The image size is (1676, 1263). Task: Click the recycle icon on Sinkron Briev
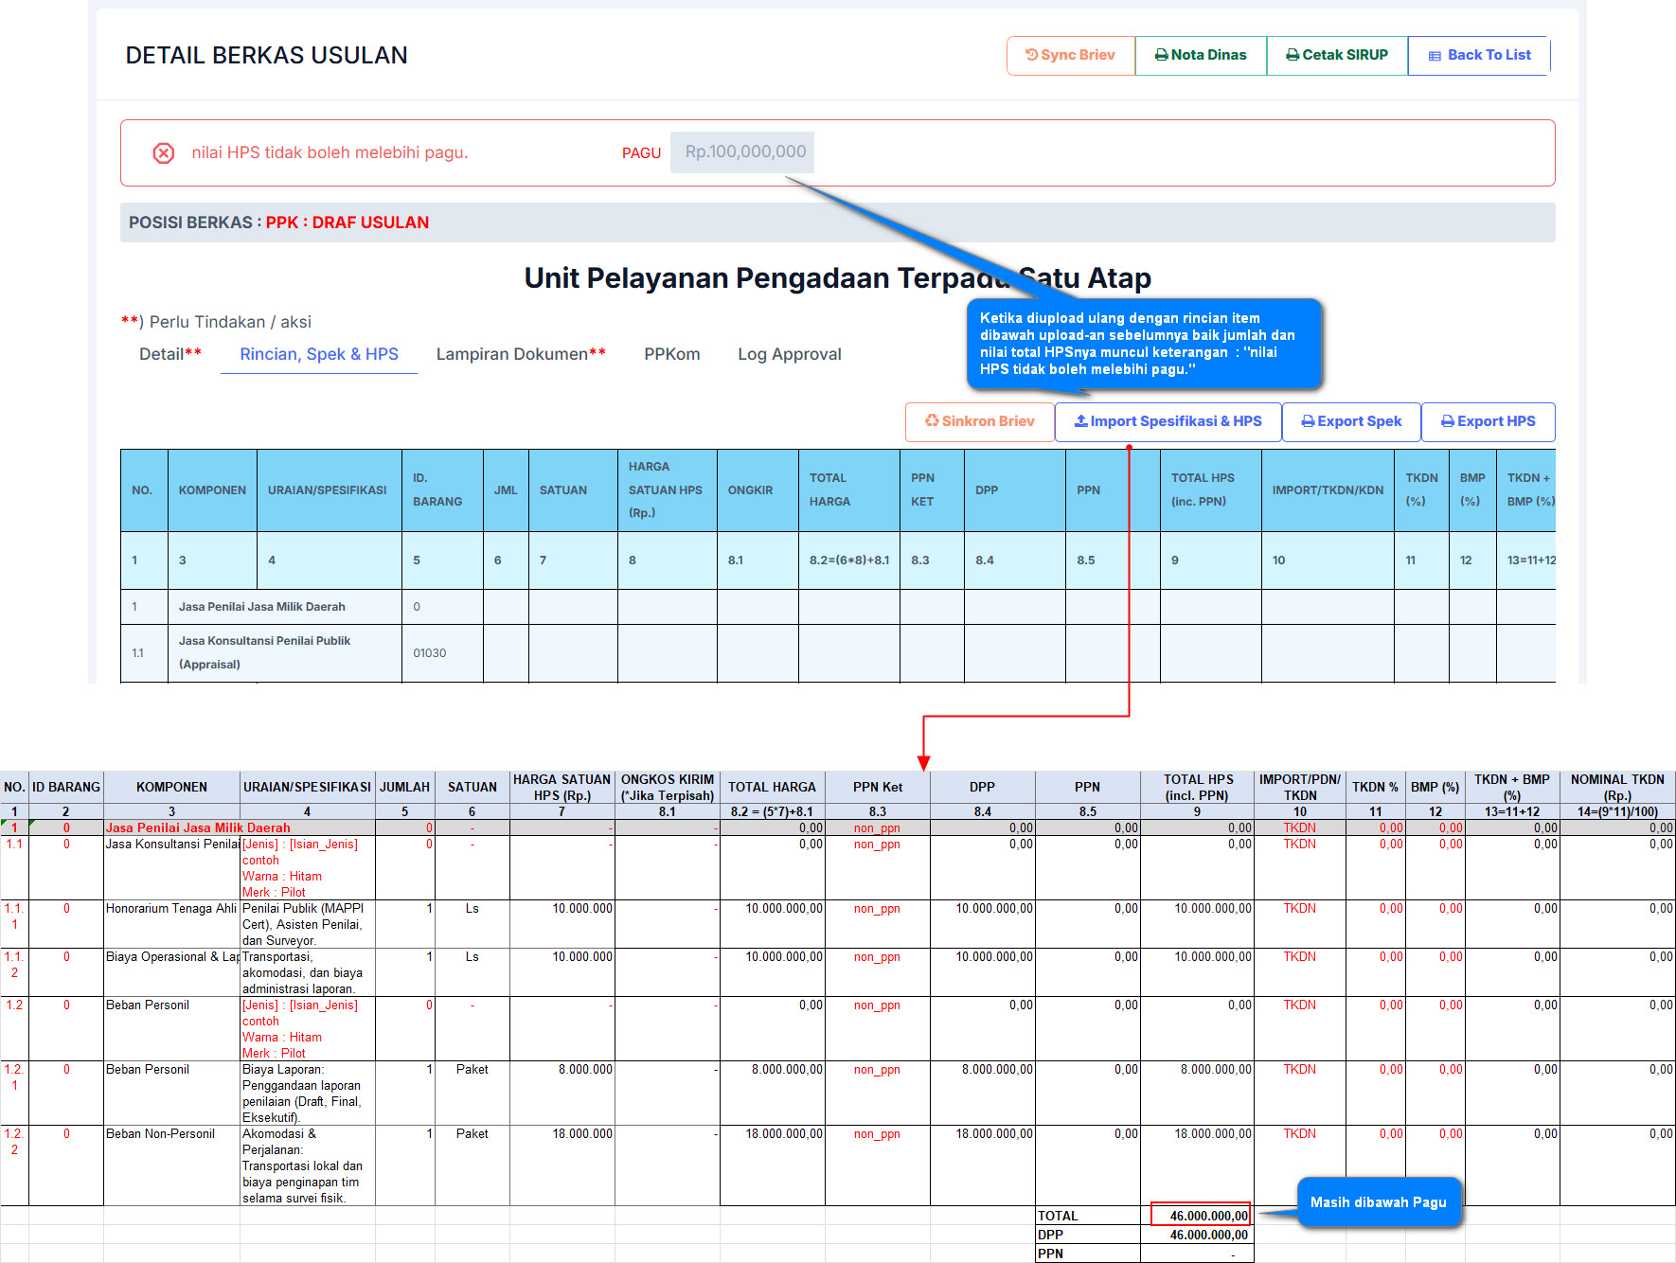[932, 421]
